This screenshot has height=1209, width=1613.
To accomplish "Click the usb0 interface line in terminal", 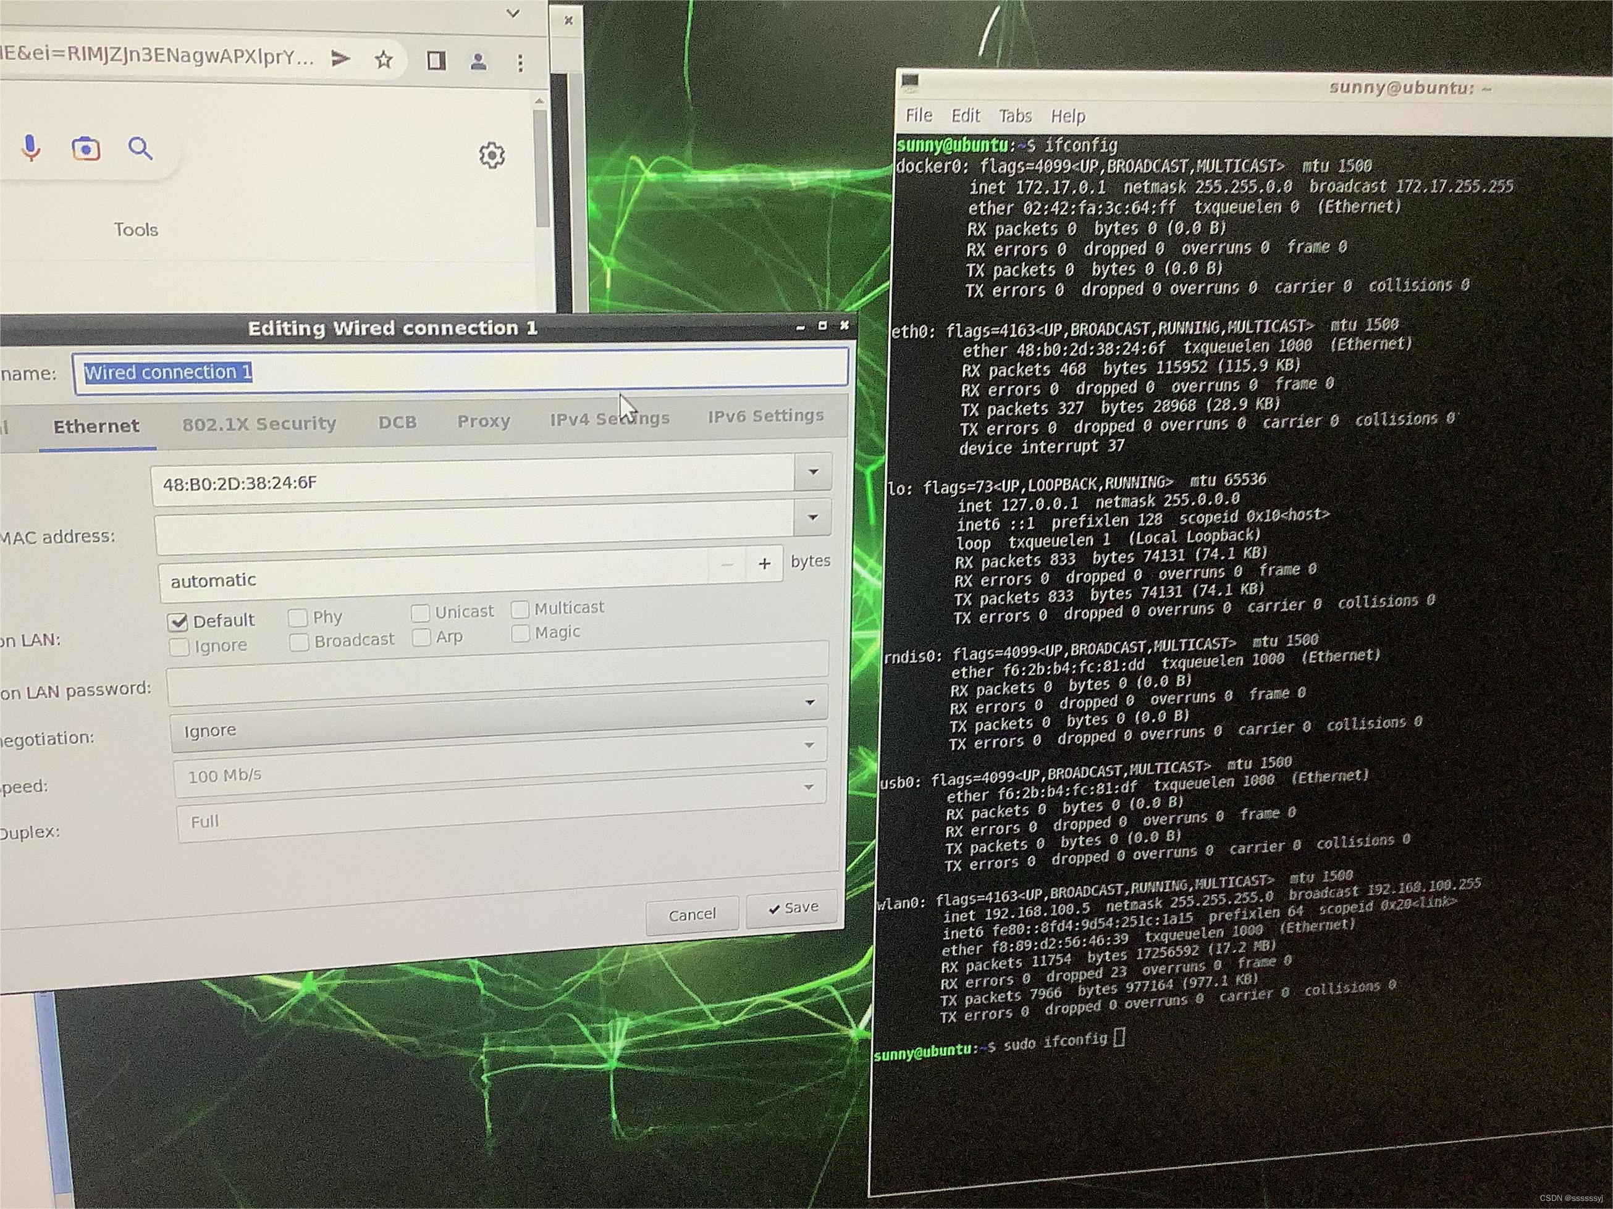I will pos(1086,773).
